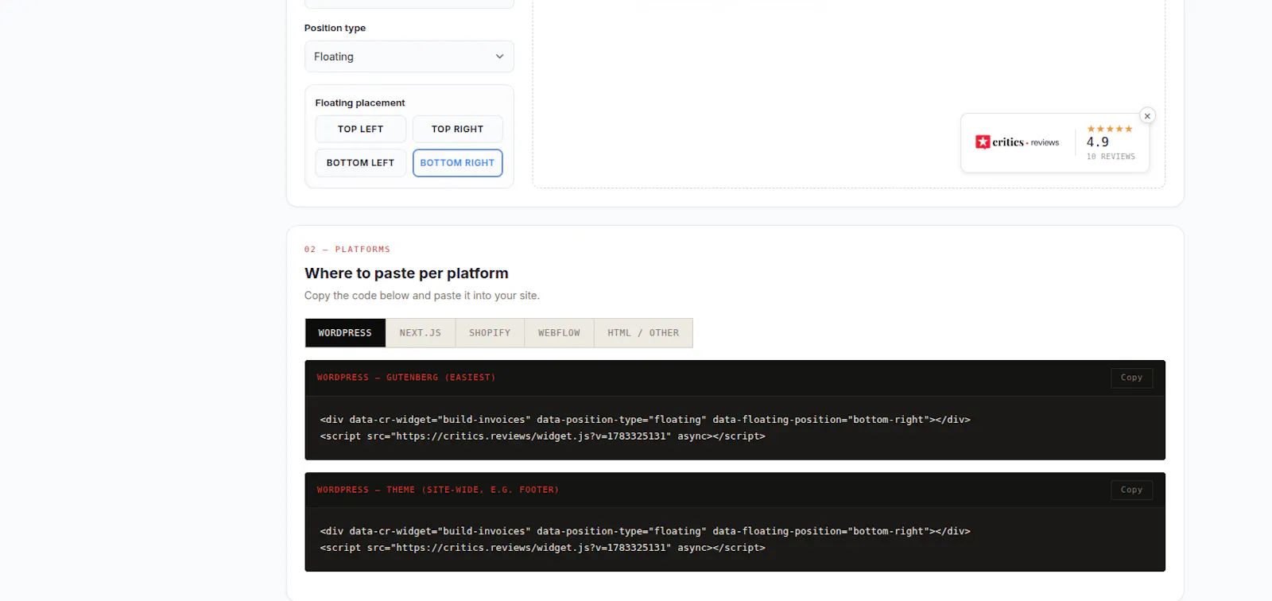This screenshot has height=601, width=1272.
Task: Close the floating review widget preview
Action: (1147, 116)
